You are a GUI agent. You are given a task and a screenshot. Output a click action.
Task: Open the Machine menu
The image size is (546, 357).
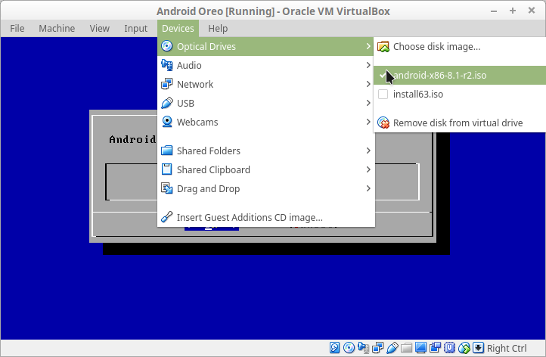(x=57, y=28)
